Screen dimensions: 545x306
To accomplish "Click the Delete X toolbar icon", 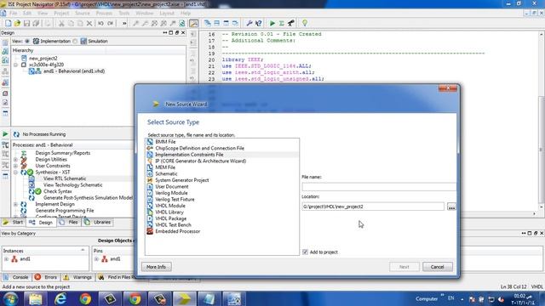I will point(89,23).
